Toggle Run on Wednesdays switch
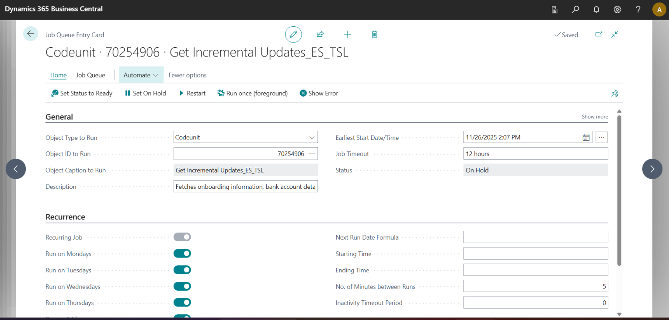The height and width of the screenshot is (320, 669). pos(182,286)
